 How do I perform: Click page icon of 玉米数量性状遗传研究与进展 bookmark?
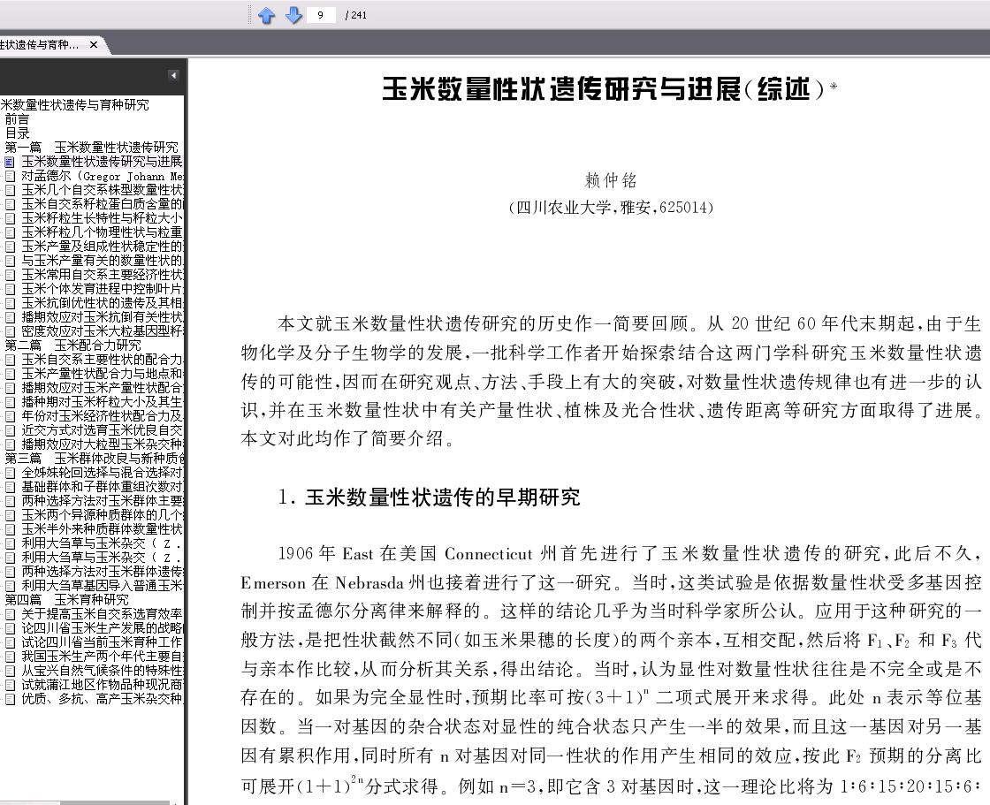click(x=10, y=163)
